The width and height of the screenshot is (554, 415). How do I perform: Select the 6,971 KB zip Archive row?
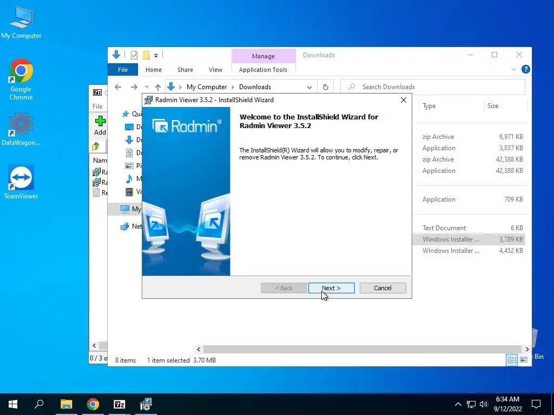[469, 137]
